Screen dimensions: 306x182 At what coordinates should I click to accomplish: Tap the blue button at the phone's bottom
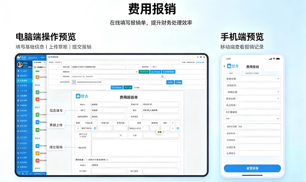pos(252,168)
